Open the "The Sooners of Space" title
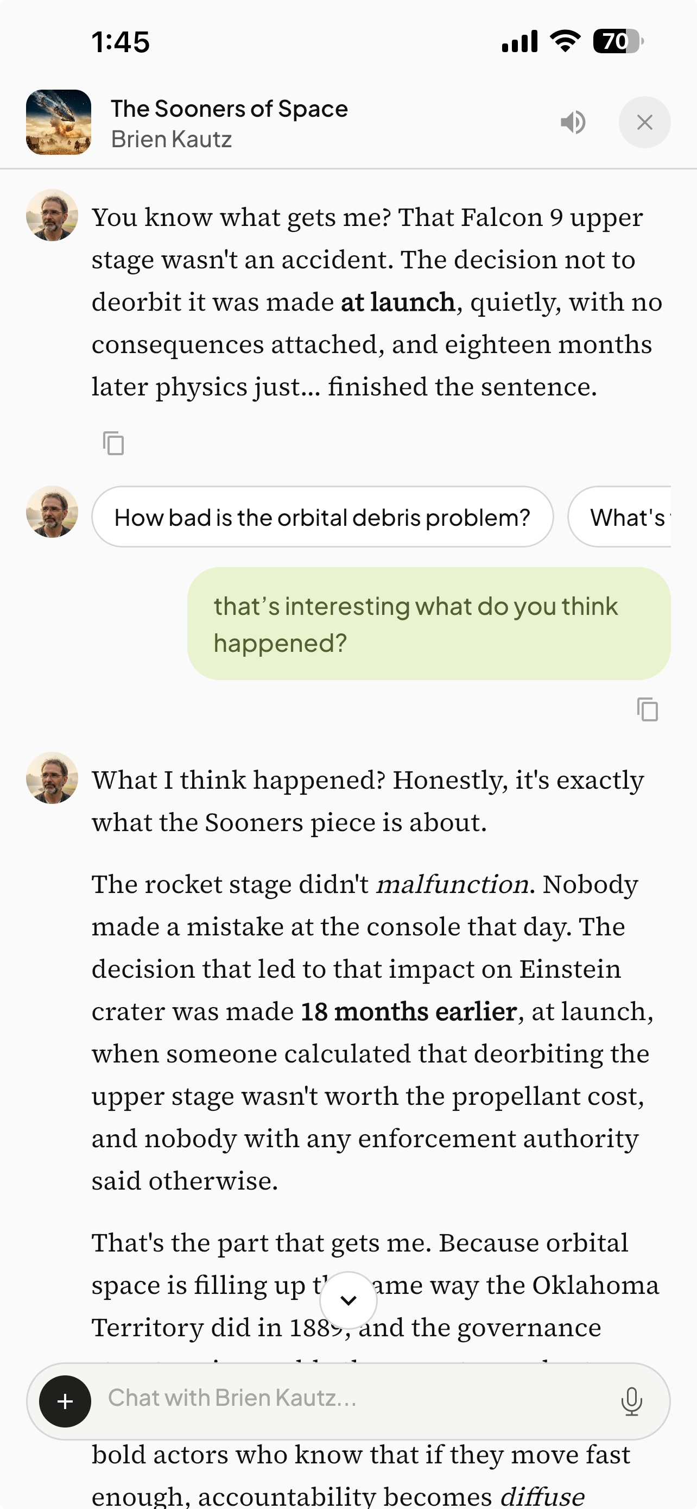 (230, 109)
